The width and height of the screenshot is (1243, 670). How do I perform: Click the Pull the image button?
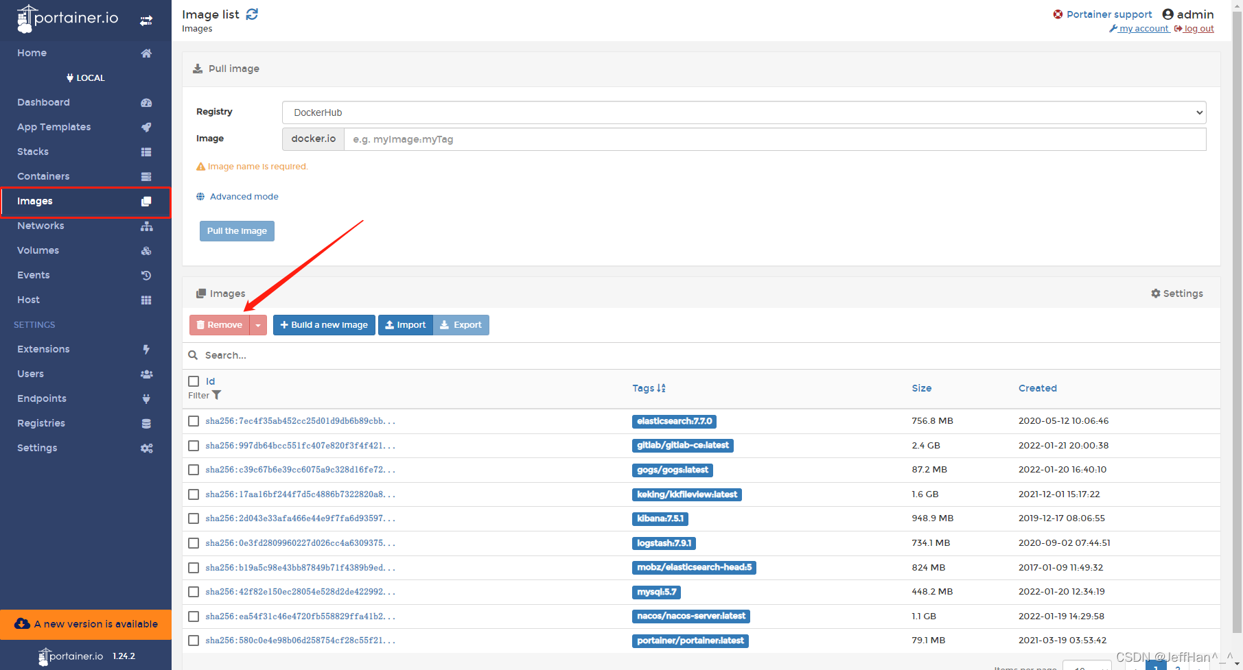point(237,231)
